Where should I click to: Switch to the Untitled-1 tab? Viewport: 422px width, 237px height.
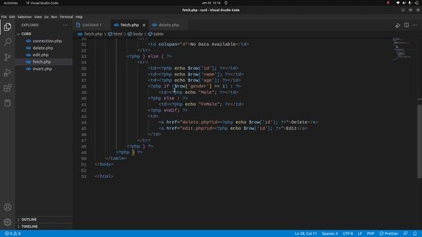tap(92, 25)
